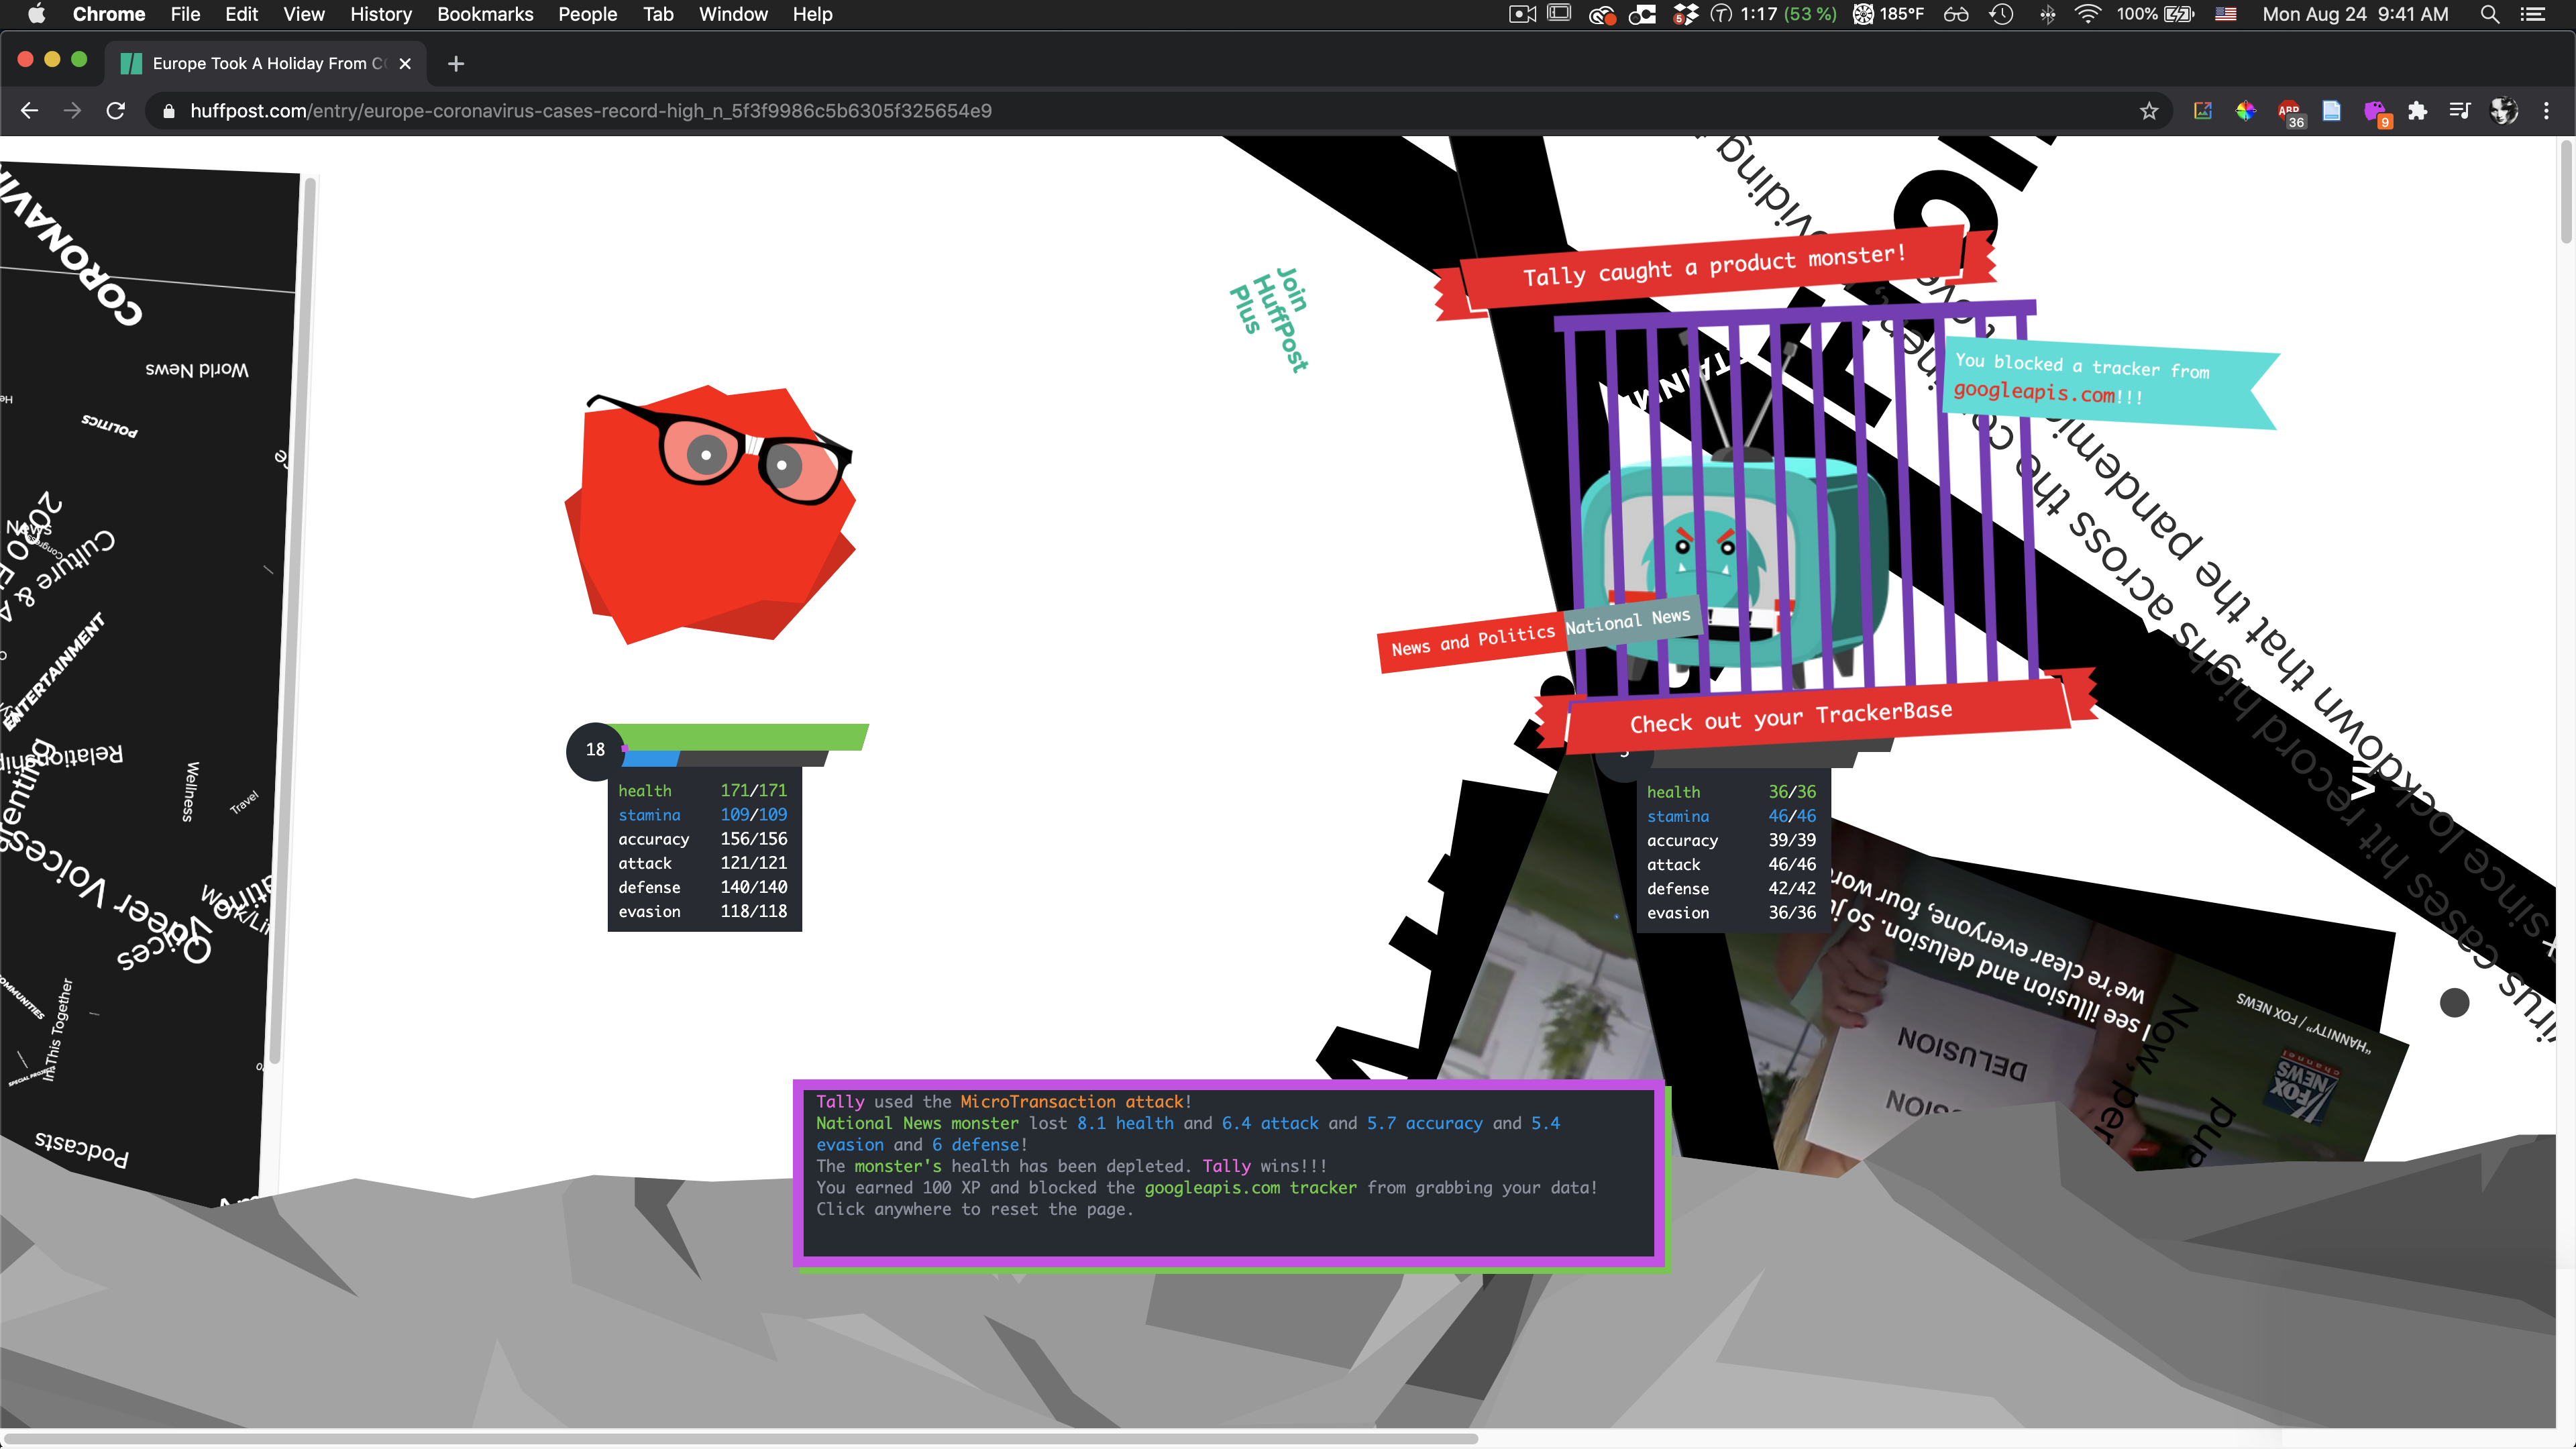2576x1449 pixels.
Task: Open the Dropbox menu bar icon
Action: (x=1685, y=14)
